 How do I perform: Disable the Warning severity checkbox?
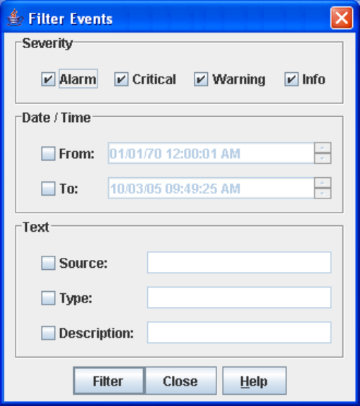(201, 79)
